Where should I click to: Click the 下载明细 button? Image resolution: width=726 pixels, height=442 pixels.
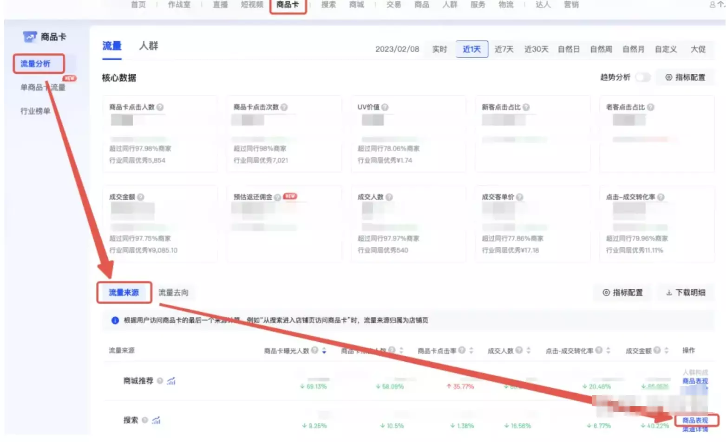point(686,293)
